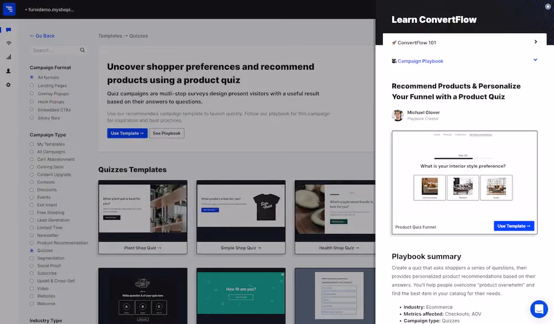The height and width of the screenshot is (324, 554).
Task: Click Michael Glover's avatar photo
Action: [397, 116]
